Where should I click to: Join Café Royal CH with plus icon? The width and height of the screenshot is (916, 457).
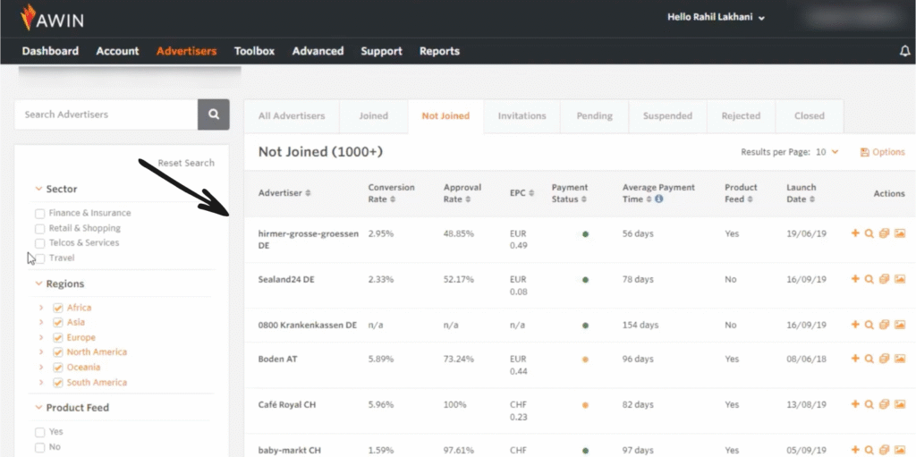(x=855, y=404)
